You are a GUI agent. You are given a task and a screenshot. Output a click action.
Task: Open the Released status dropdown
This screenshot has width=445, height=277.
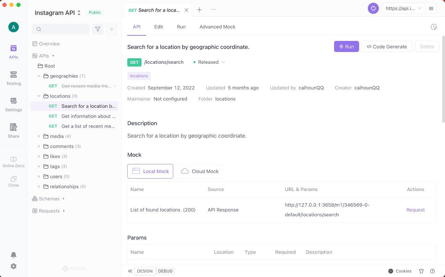tap(209, 62)
